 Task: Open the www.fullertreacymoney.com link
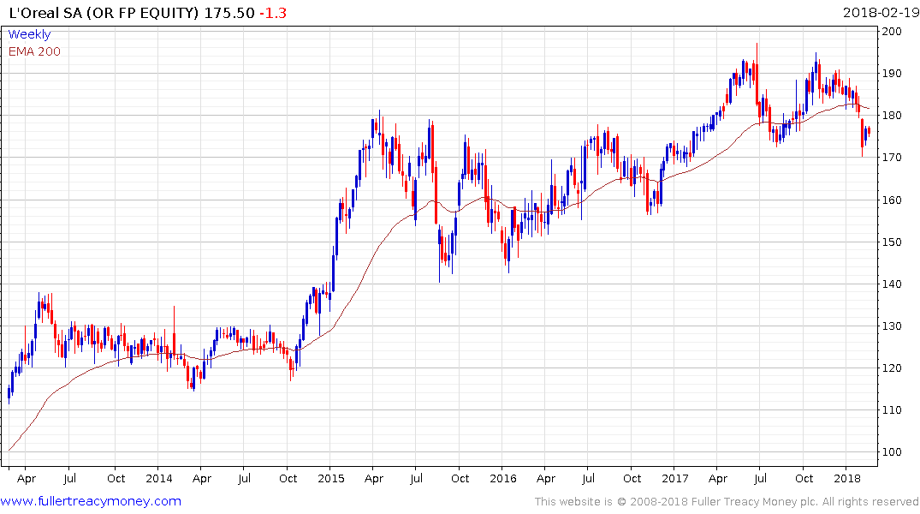(91, 501)
